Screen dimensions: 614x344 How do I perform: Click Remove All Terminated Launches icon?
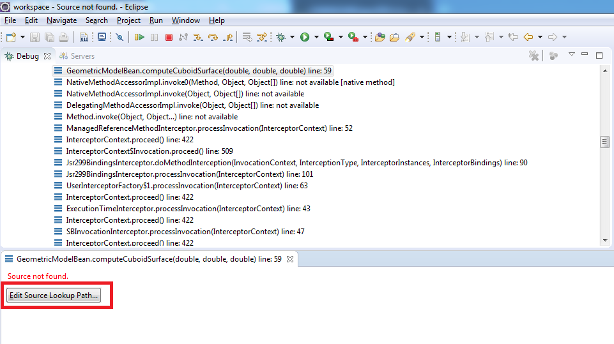click(533, 56)
